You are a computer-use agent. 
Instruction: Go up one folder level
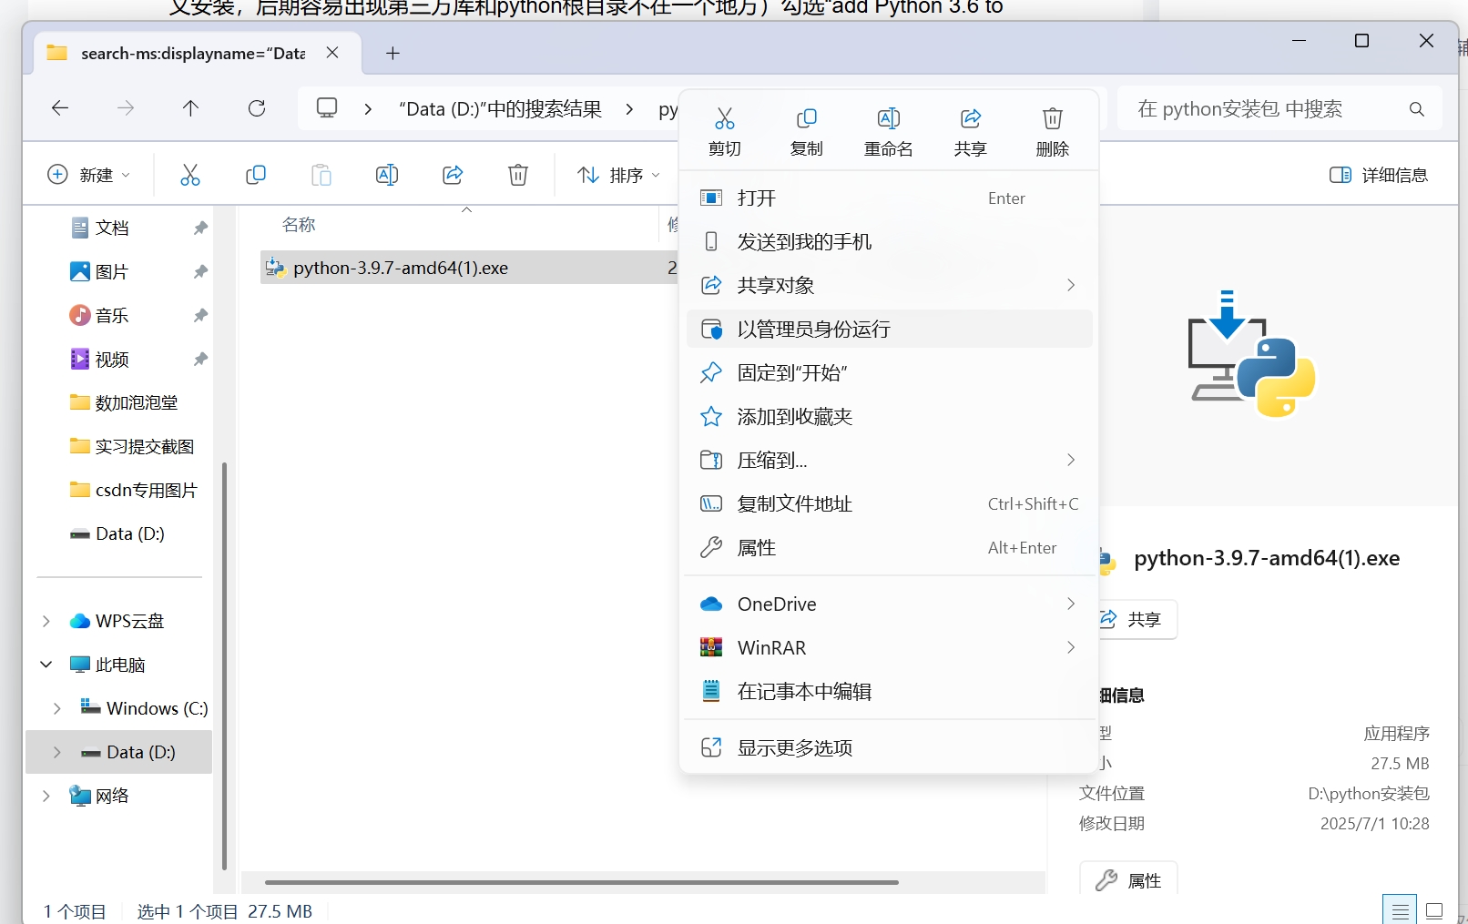pos(190,108)
